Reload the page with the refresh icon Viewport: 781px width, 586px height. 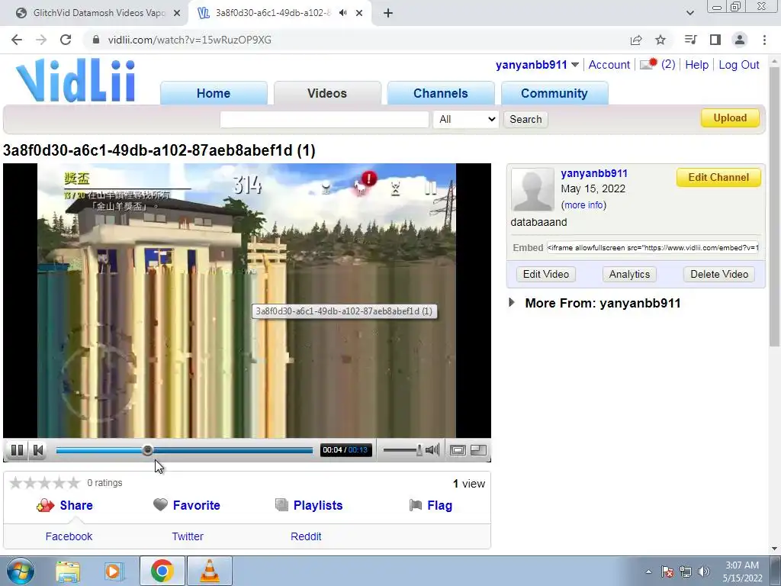pos(66,40)
